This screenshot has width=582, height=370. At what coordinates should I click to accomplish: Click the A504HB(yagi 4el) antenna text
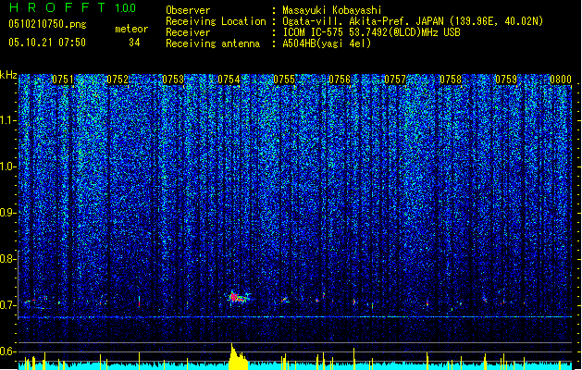[327, 43]
